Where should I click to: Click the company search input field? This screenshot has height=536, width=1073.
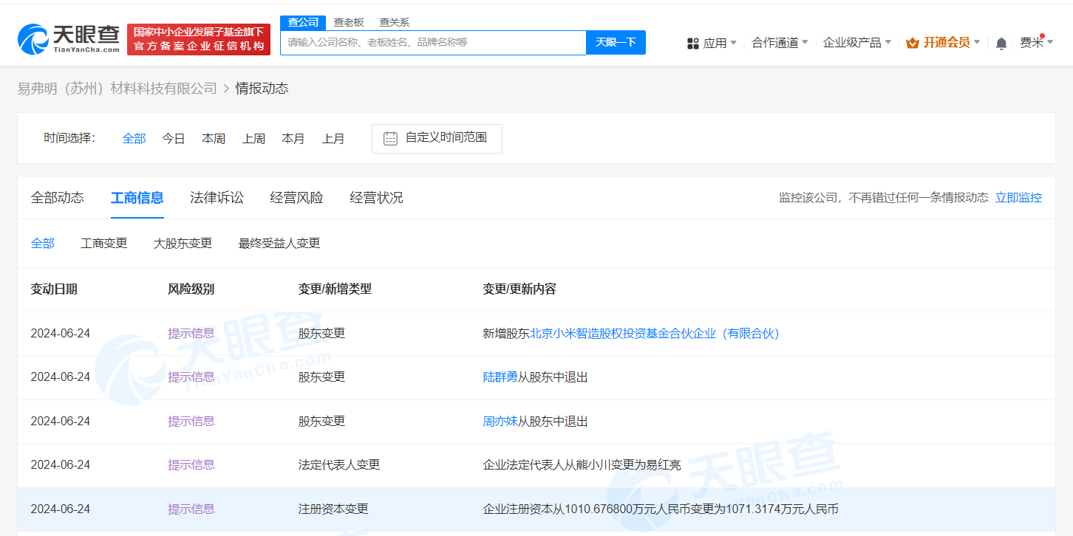(434, 42)
